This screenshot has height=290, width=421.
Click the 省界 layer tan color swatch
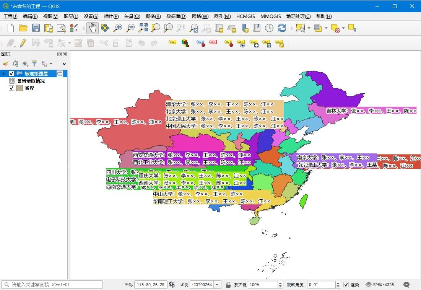tap(20, 88)
